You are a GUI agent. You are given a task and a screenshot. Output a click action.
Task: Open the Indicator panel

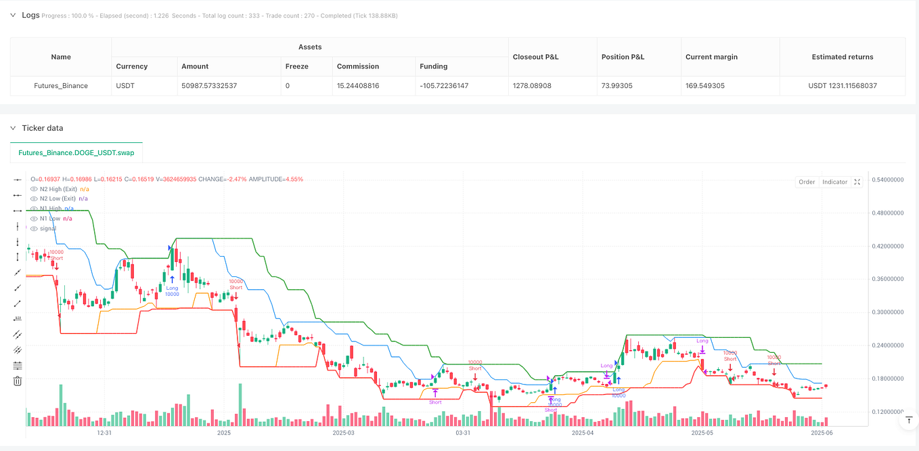pyautogui.click(x=834, y=181)
